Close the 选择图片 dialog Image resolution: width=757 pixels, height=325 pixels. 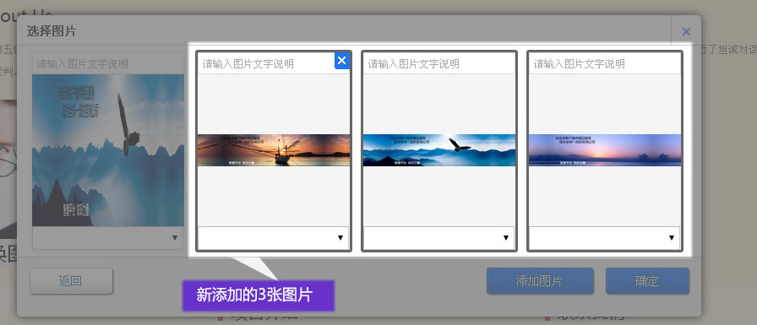[686, 32]
